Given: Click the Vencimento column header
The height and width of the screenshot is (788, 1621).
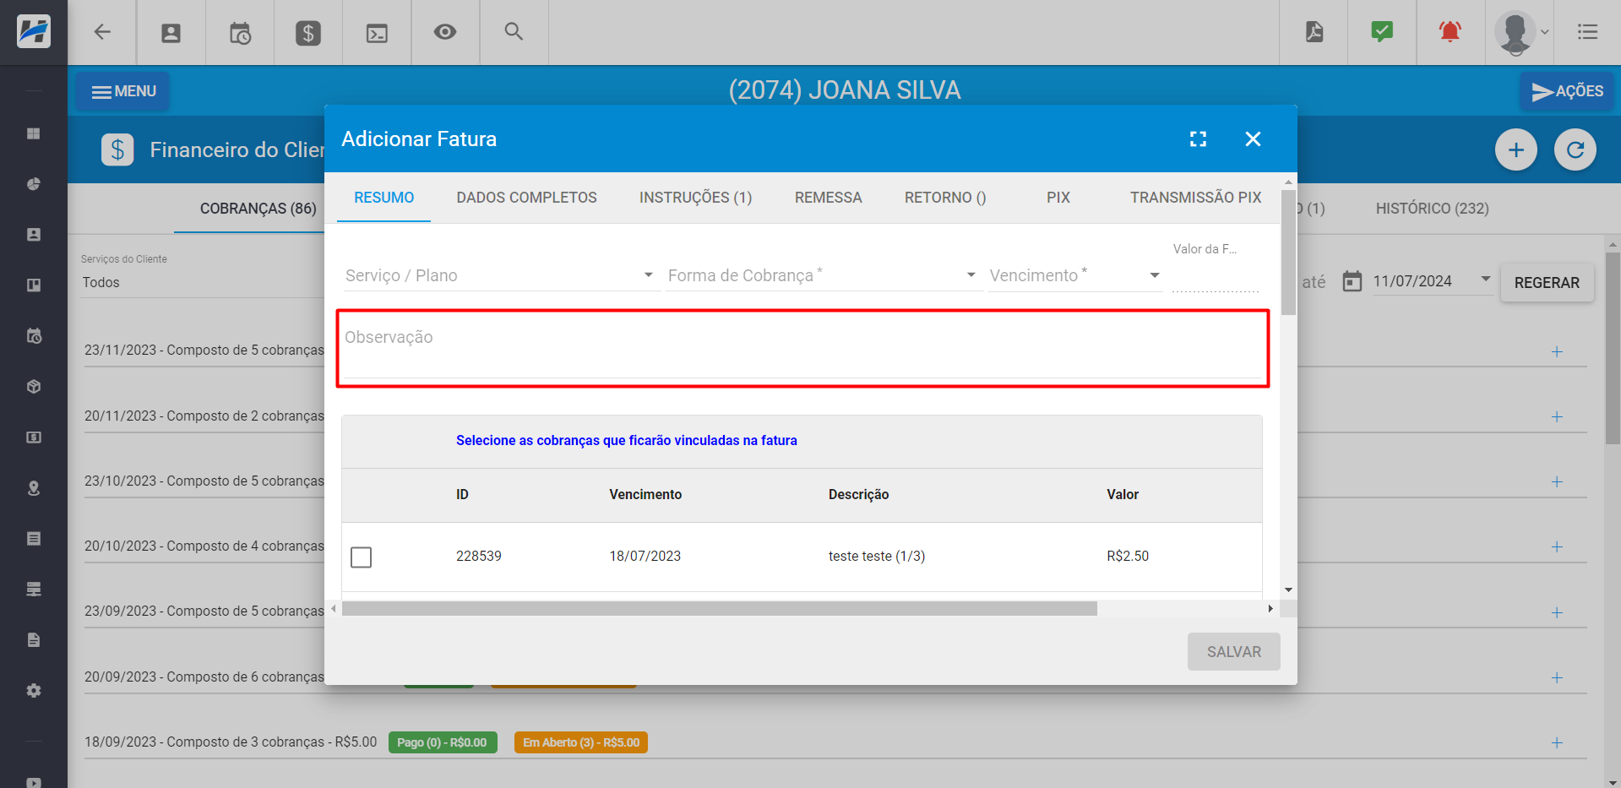Looking at the screenshot, I should 645,494.
